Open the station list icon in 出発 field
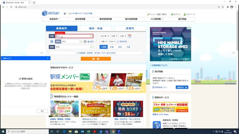 (91, 36)
